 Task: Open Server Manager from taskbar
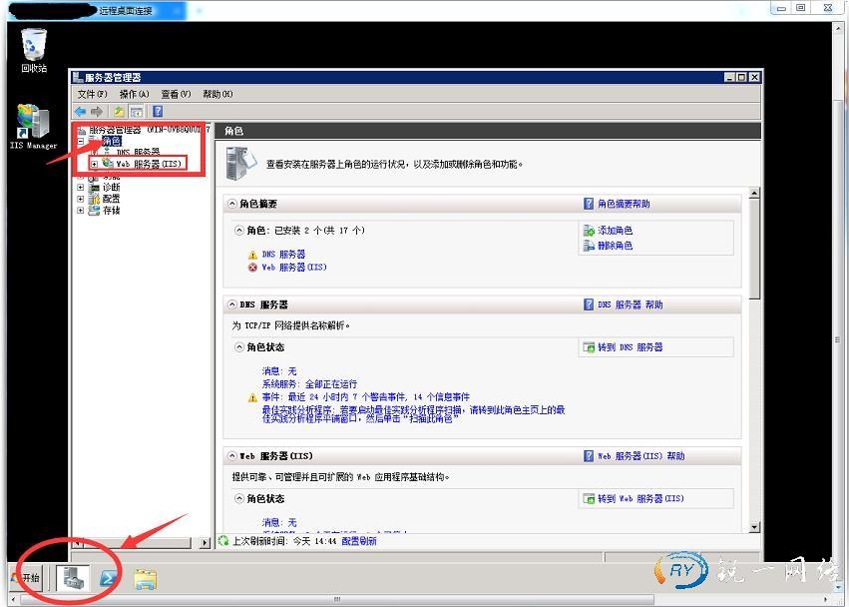(71, 577)
